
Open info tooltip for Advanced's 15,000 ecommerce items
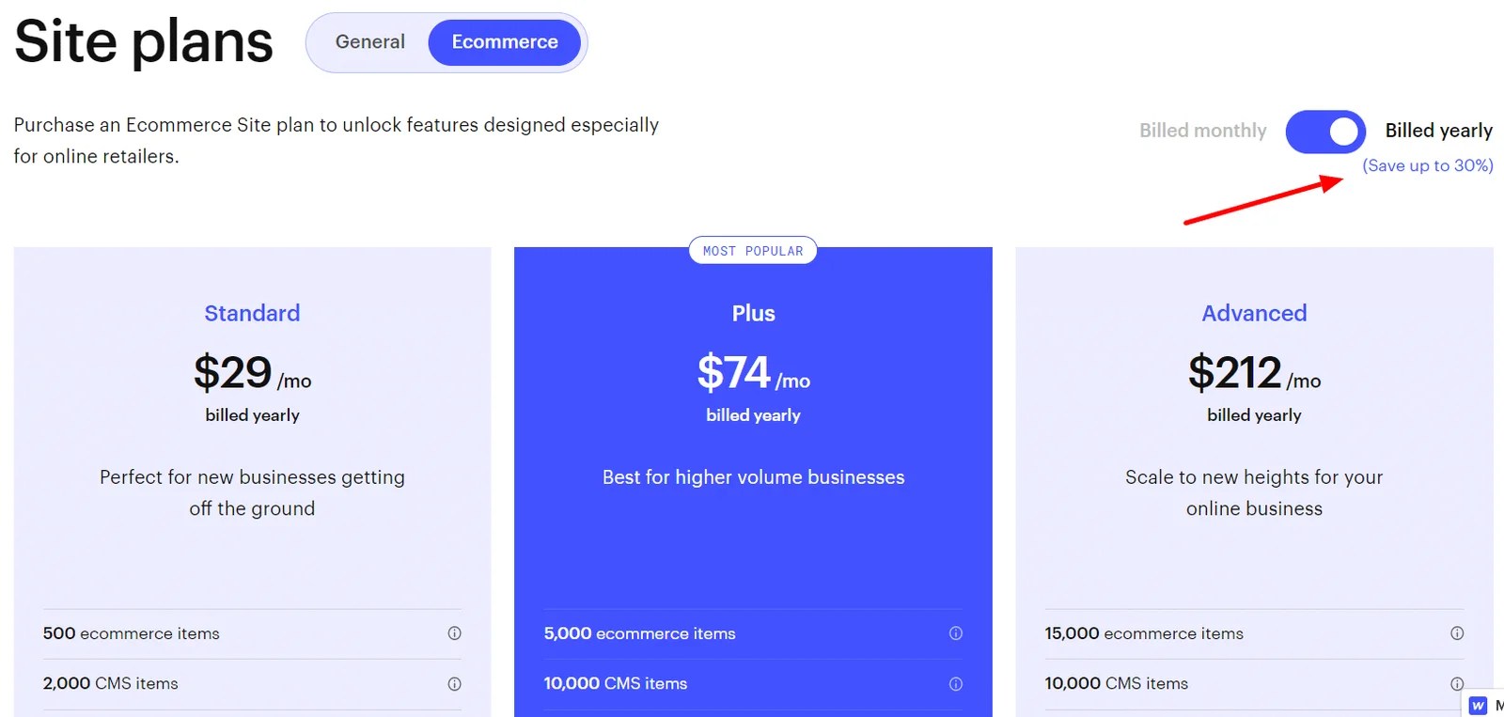point(1457,632)
